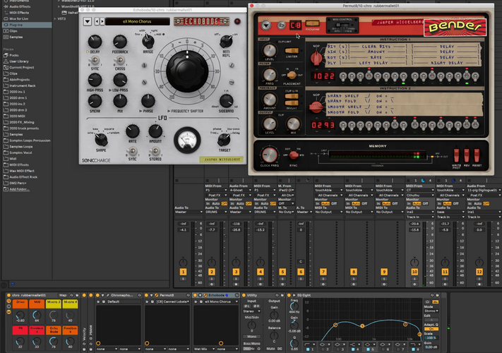Click track 12 activator button

479,272
